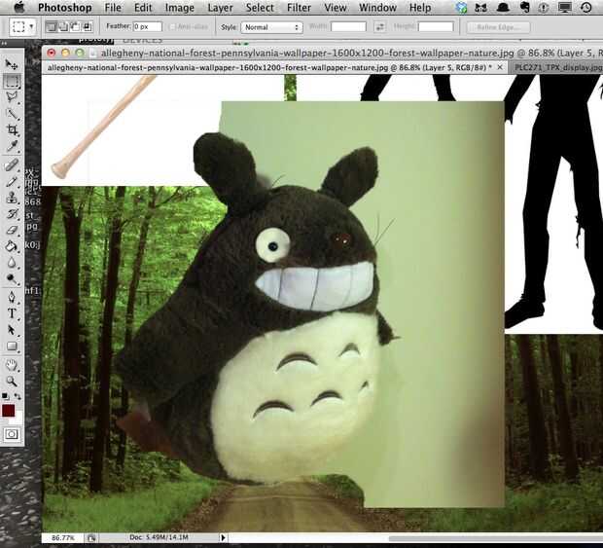Select the Eraser tool

tap(12, 230)
